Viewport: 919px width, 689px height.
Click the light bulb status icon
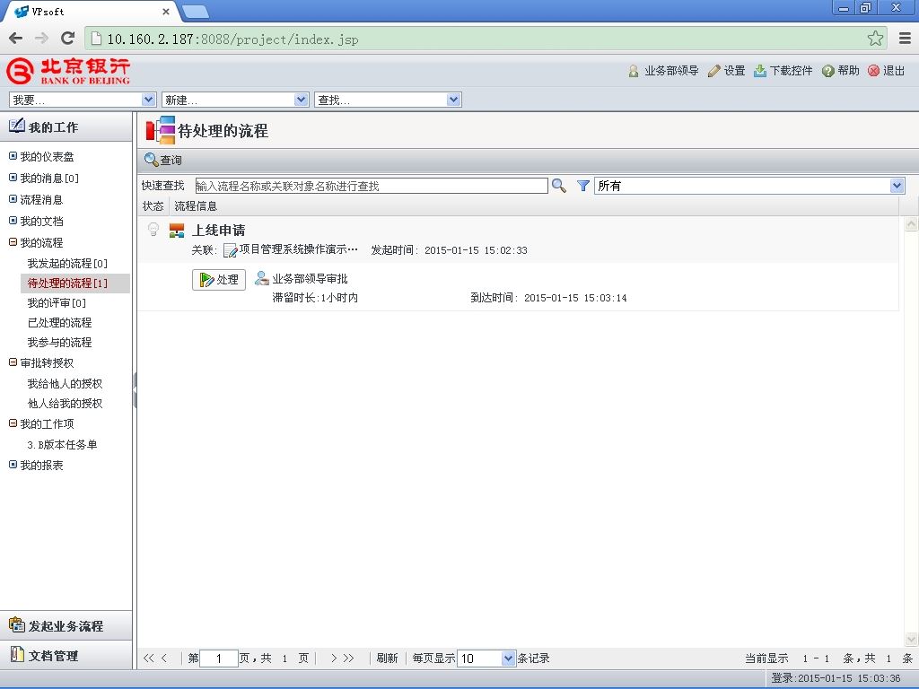coord(153,229)
